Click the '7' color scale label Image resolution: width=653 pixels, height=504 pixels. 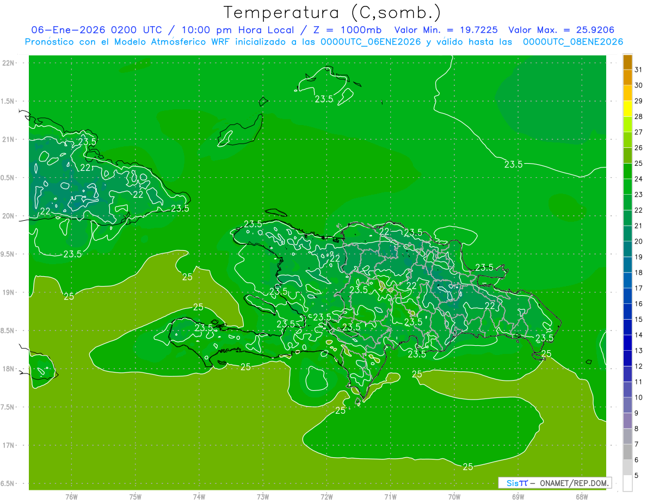(637, 444)
